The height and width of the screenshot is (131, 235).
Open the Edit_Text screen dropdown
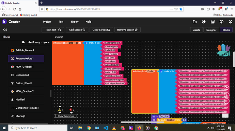click(x=53, y=30)
